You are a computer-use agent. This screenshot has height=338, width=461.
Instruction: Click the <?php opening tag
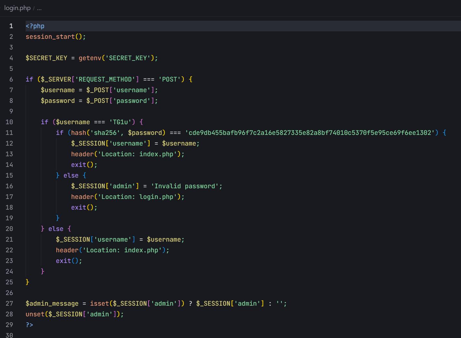click(x=35, y=26)
